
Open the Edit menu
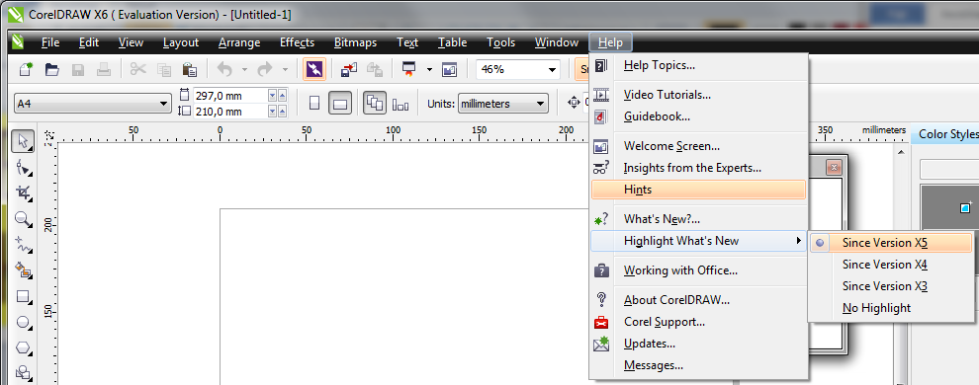pos(89,42)
